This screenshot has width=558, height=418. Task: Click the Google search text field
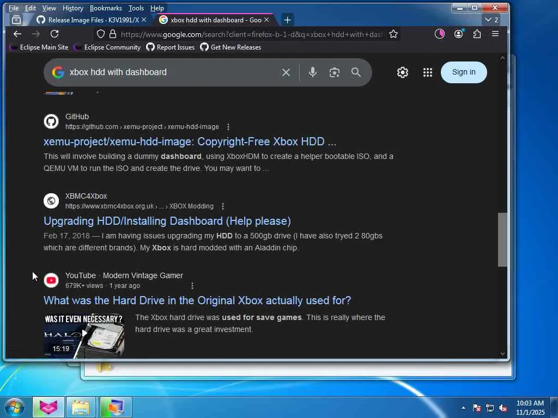point(173,72)
